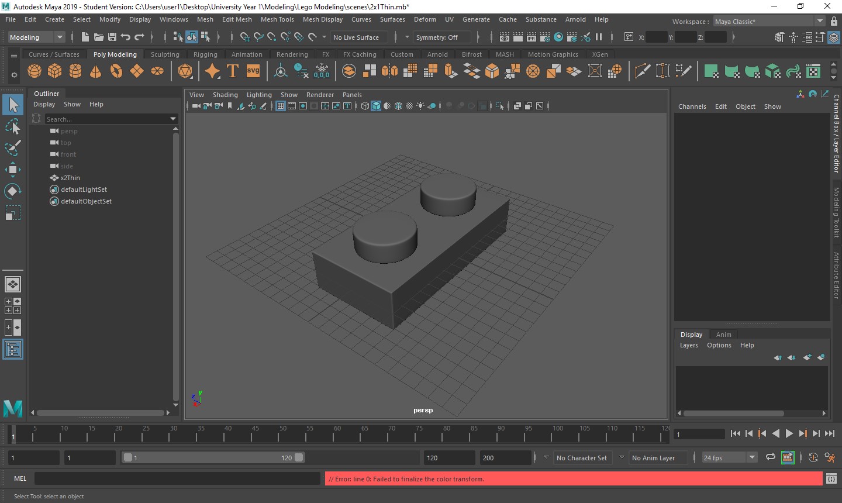The width and height of the screenshot is (842, 503).
Task: Choose the Lasso select tool
Action: 13,127
